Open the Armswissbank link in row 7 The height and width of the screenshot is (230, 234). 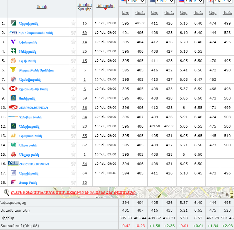coord(30,80)
